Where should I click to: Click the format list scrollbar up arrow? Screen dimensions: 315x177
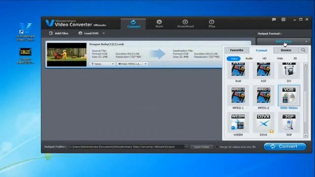tap(306, 64)
